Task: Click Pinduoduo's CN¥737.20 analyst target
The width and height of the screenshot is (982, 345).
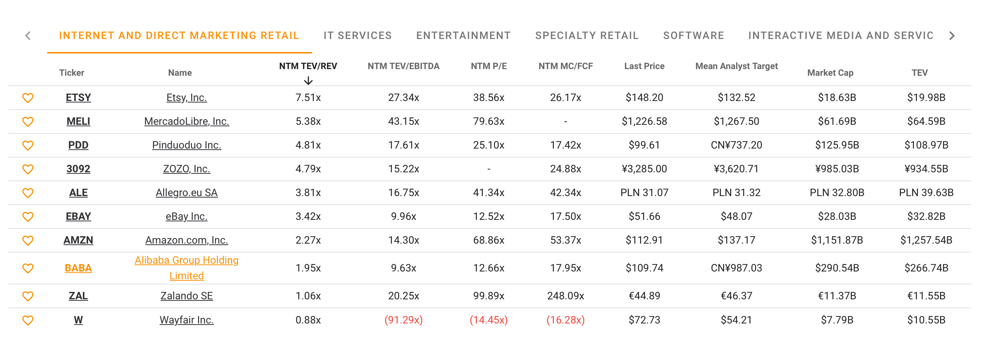Action: click(x=736, y=145)
